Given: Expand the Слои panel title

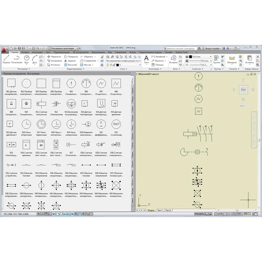Looking at the screenshot, I should (123, 69).
